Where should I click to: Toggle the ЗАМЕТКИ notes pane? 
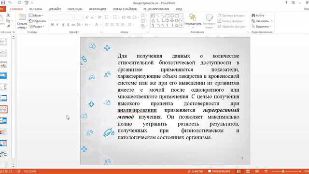click(195, 171)
